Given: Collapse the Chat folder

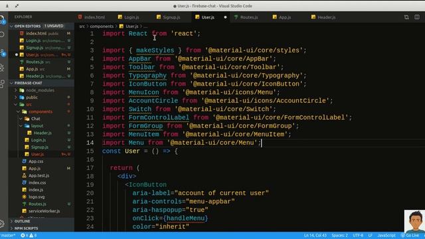Looking at the screenshot, I should [35, 119].
